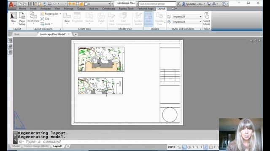This screenshot has width=270, height=151.
Task: Click the top icon on left vertical palette strip
Action: point(10,41)
